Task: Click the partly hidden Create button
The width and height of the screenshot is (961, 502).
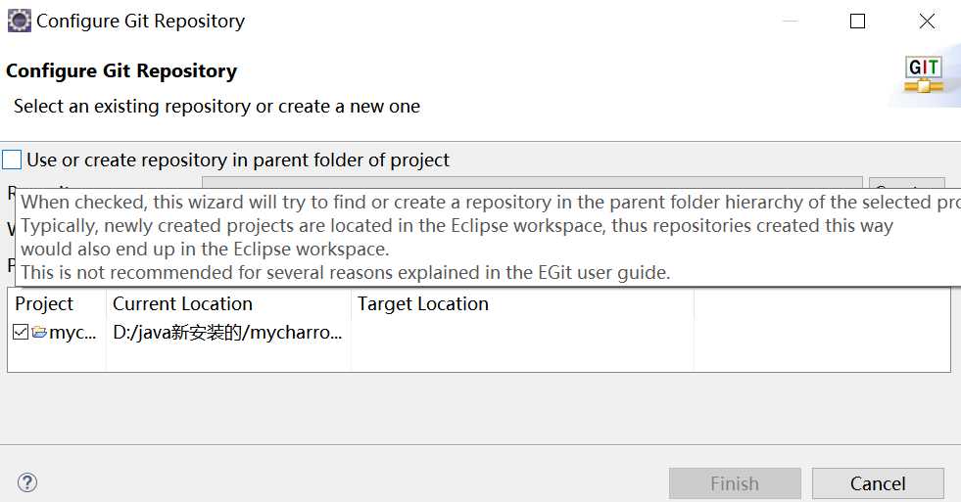Action: [907, 183]
